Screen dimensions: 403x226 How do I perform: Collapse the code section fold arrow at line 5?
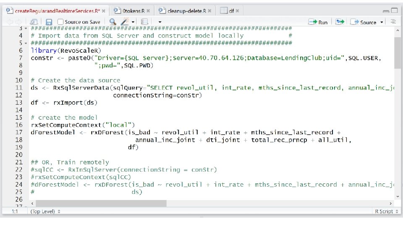point(26,43)
